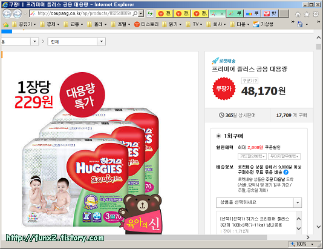
Task: Expand the command bar overflow chevron
Action: click(x=319, y=22)
